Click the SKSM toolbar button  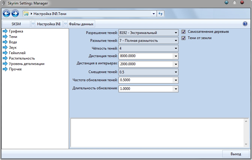point(16,24)
